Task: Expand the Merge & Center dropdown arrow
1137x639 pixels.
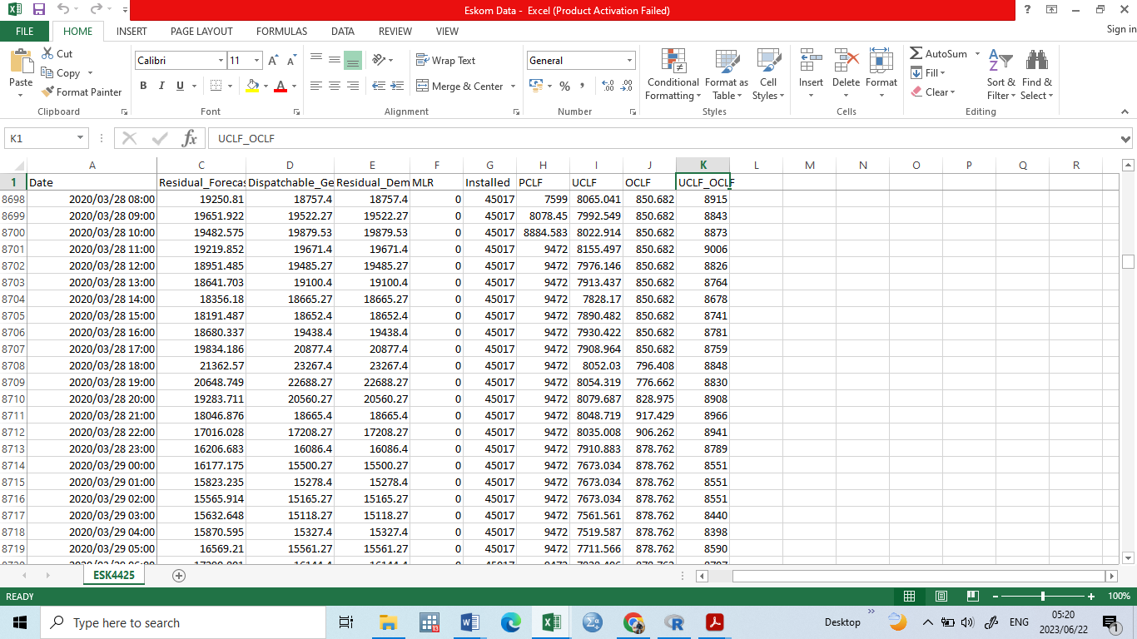Action: click(513, 86)
